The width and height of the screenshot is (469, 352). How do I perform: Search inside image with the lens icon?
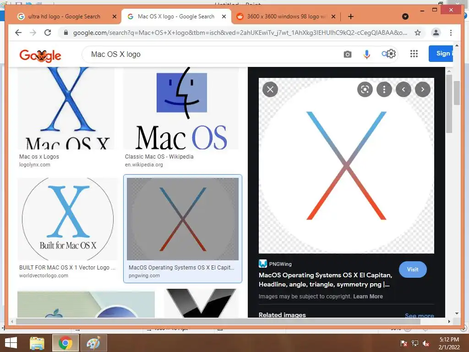point(365,89)
